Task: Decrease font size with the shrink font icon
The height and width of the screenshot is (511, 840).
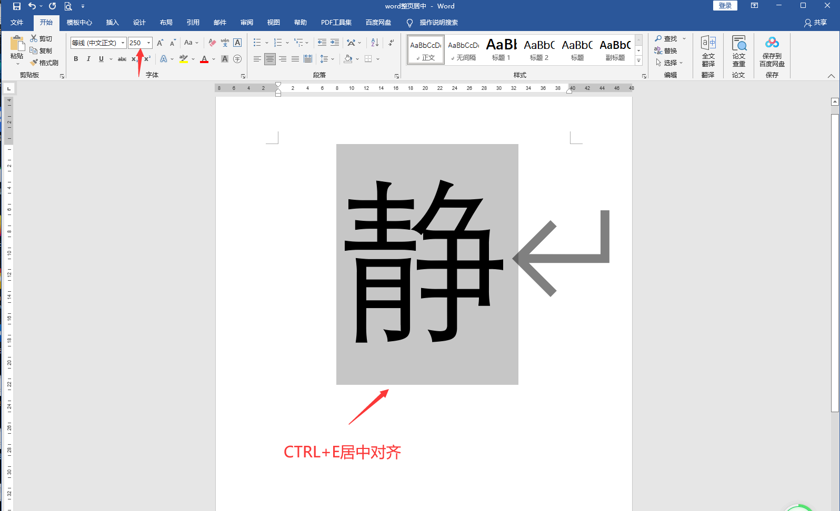Action: [173, 43]
